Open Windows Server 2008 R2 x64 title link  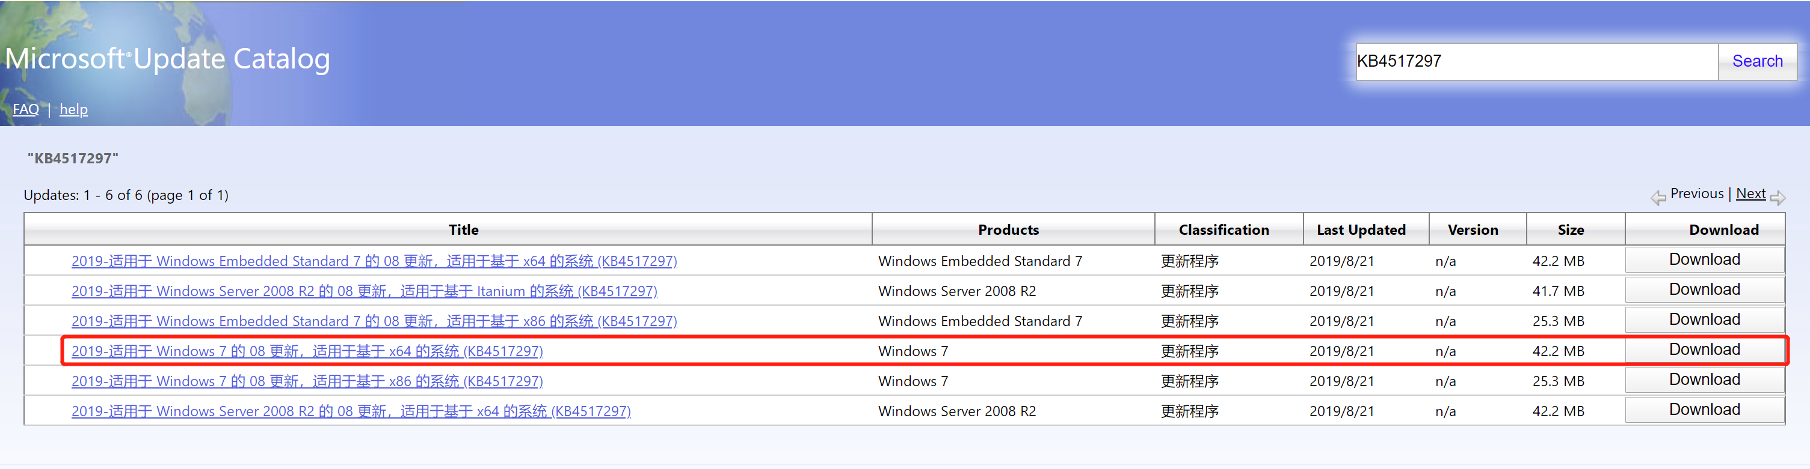point(351,411)
